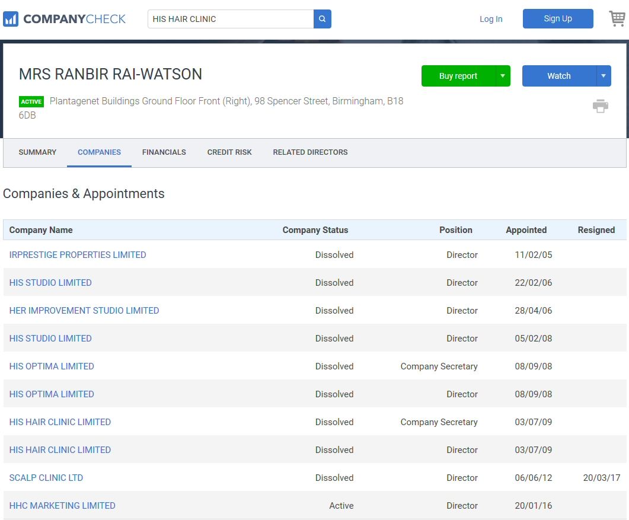Switch to the SUMMARY tab
This screenshot has width=629, height=520.
37,152
